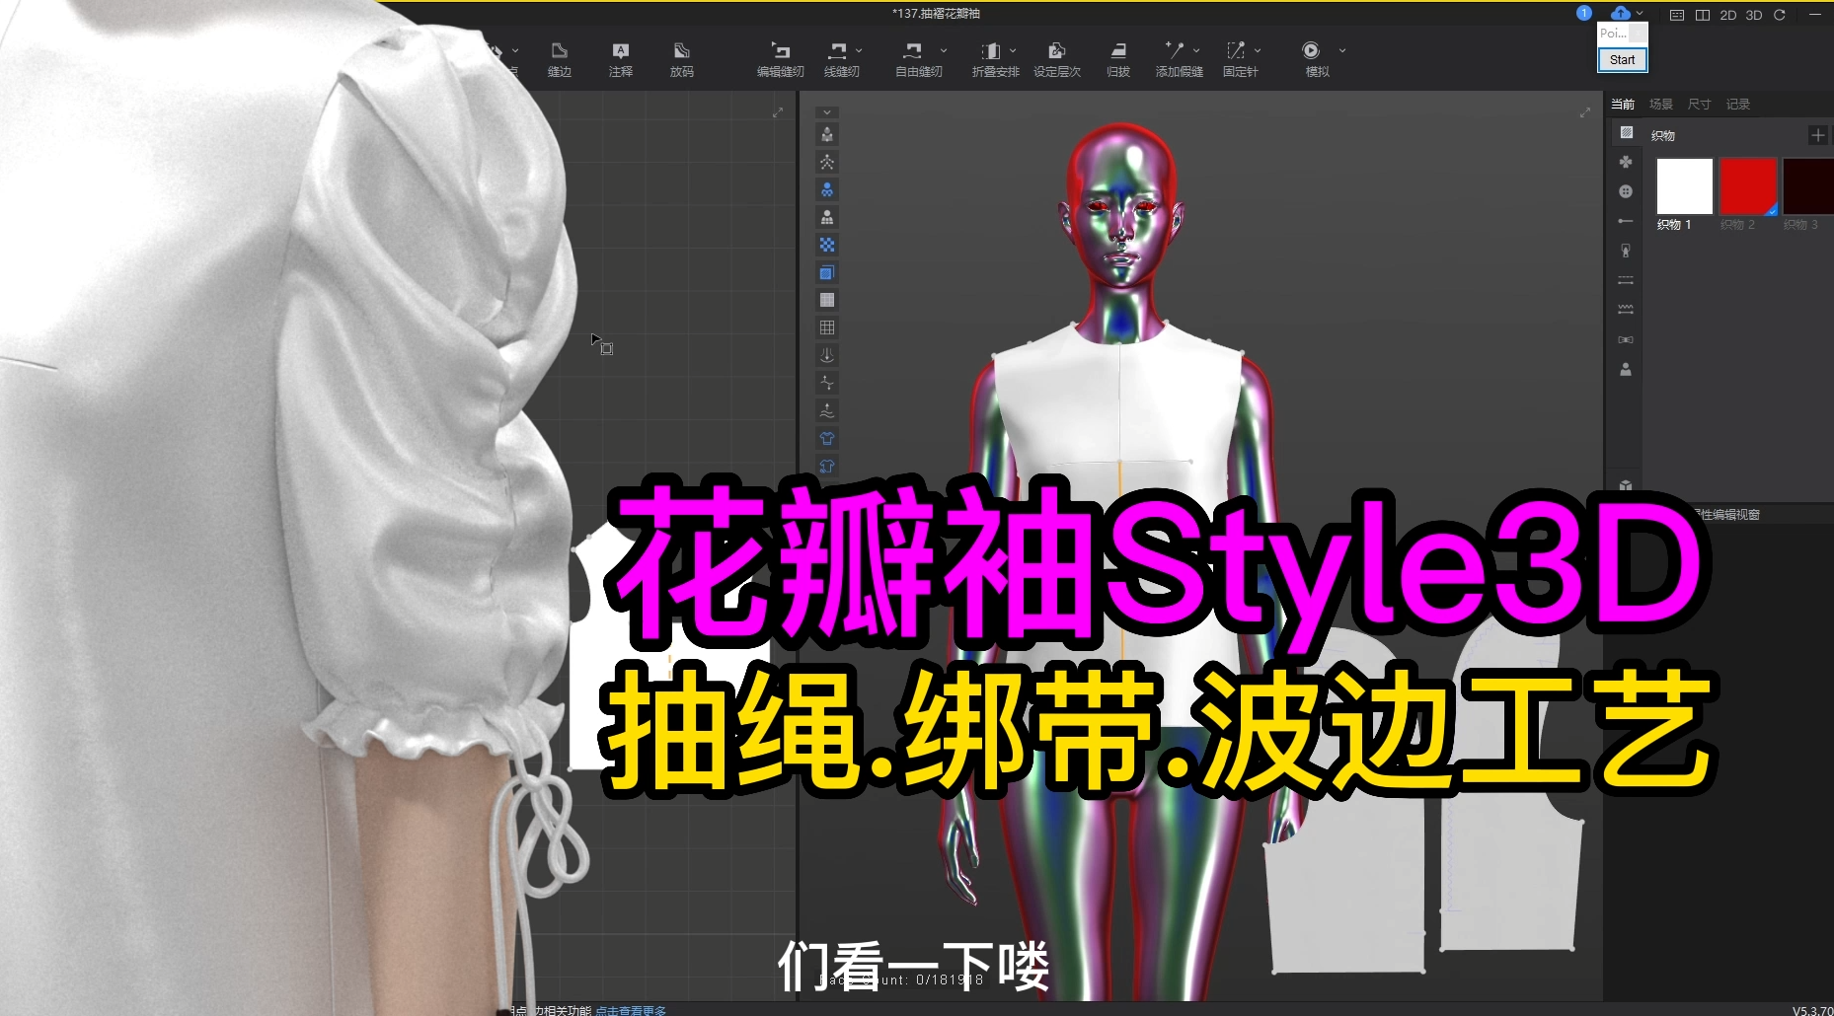Viewport: 1834px width, 1016px height.
Task: Open the buttonhole sidebar icon
Action: (1626, 221)
